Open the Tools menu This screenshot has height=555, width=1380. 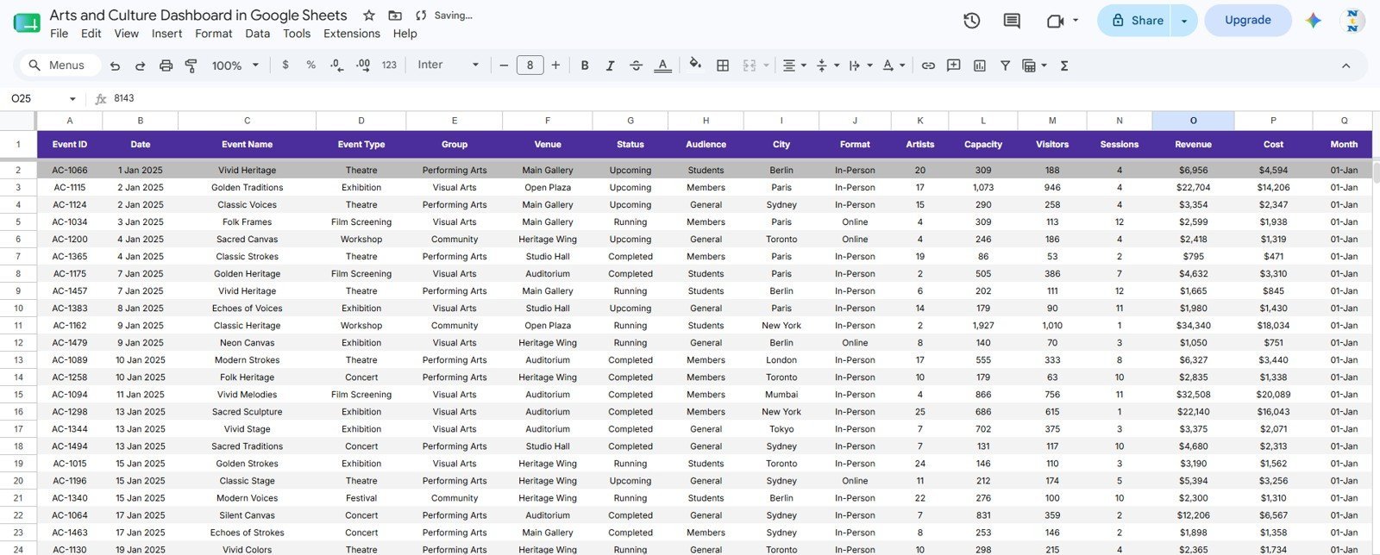coord(297,34)
